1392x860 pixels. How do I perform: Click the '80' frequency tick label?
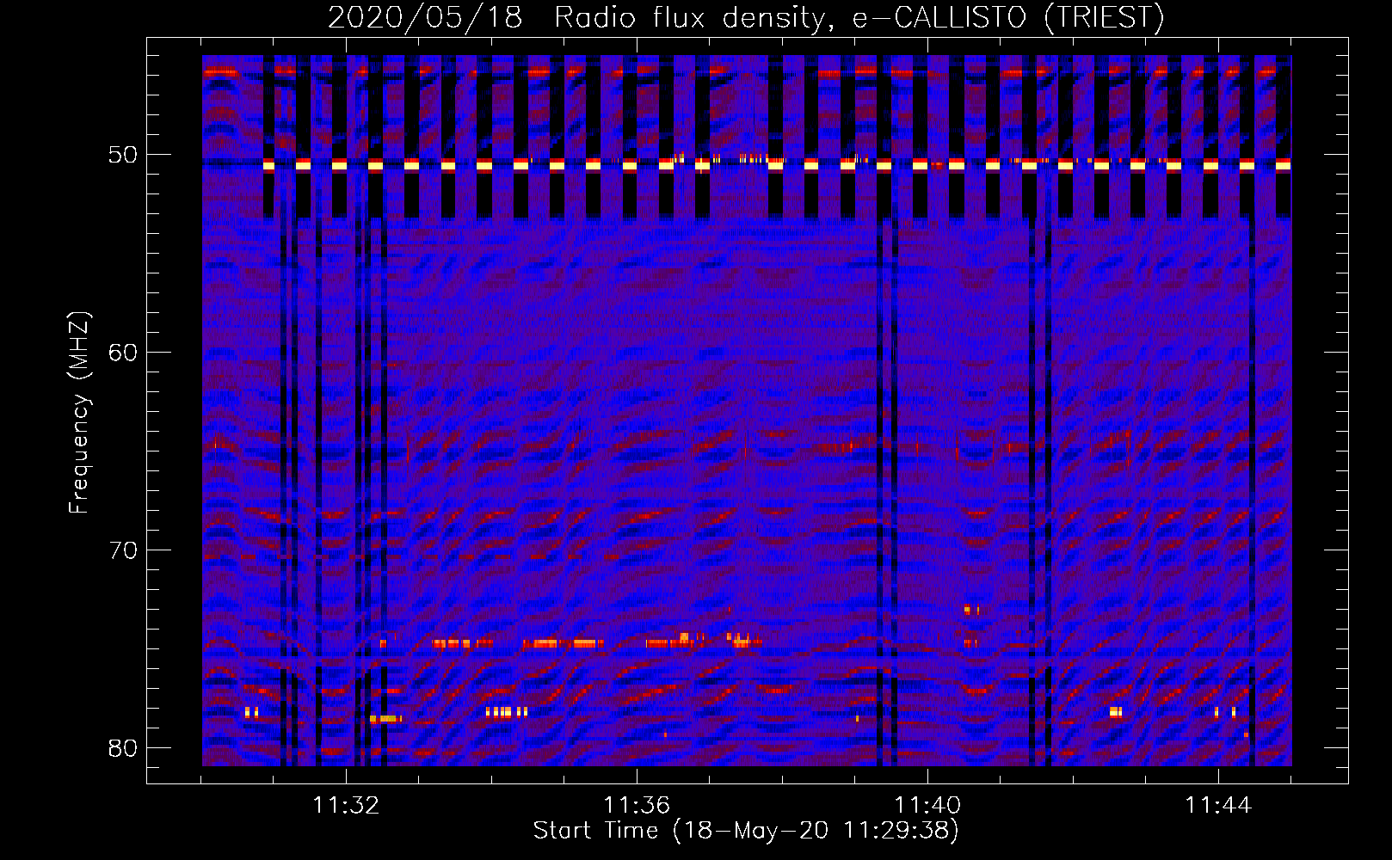(x=123, y=748)
